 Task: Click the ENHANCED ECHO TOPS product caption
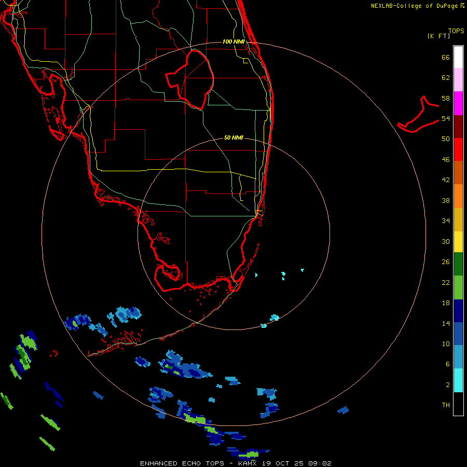(182, 463)
